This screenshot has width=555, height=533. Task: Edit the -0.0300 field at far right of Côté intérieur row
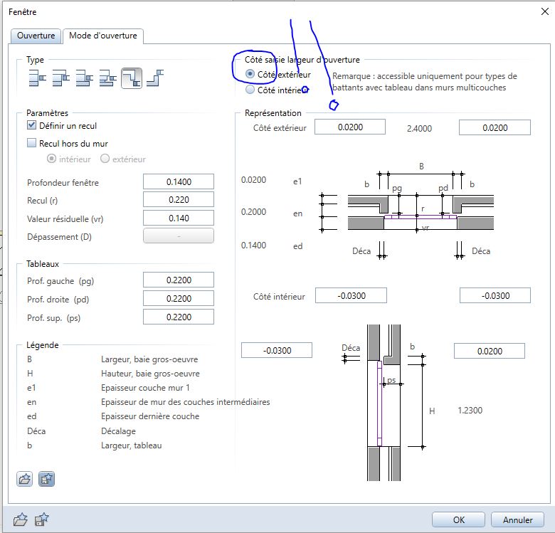pyautogui.click(x=495, y=295)
